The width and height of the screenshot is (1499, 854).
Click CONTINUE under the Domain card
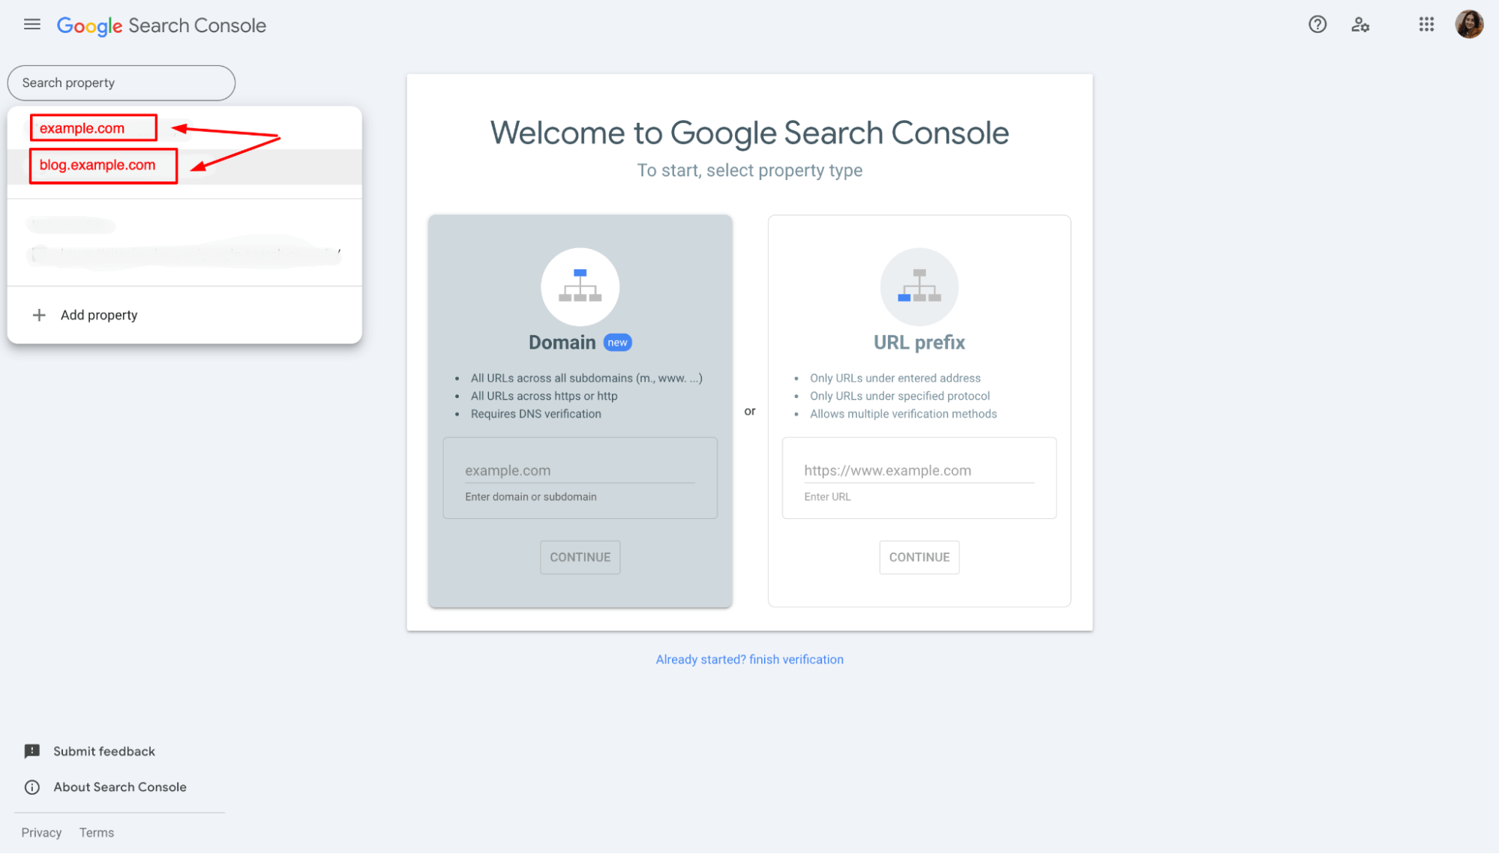click(580, 557)
